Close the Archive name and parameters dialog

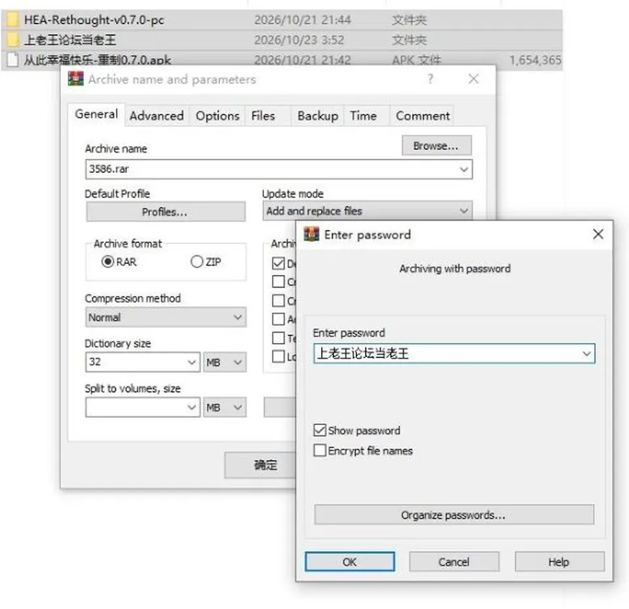pyautogui.click(x=473, y=79)
